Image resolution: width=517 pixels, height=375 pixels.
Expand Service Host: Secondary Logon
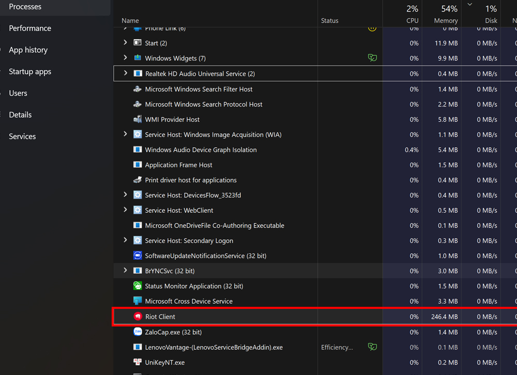[x=125, y=241]
